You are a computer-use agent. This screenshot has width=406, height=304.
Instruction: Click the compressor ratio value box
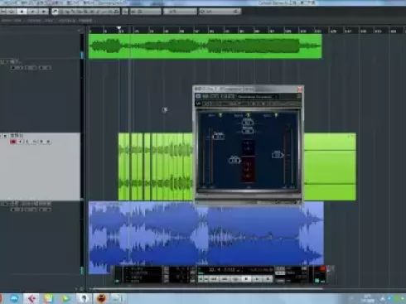pyautogui.click(x=248, y=122)
